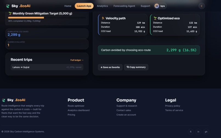Click the Carbon avoided by choosing eco-route banner
The height and width of the screenshot is (138, 221).
point(149,50)
